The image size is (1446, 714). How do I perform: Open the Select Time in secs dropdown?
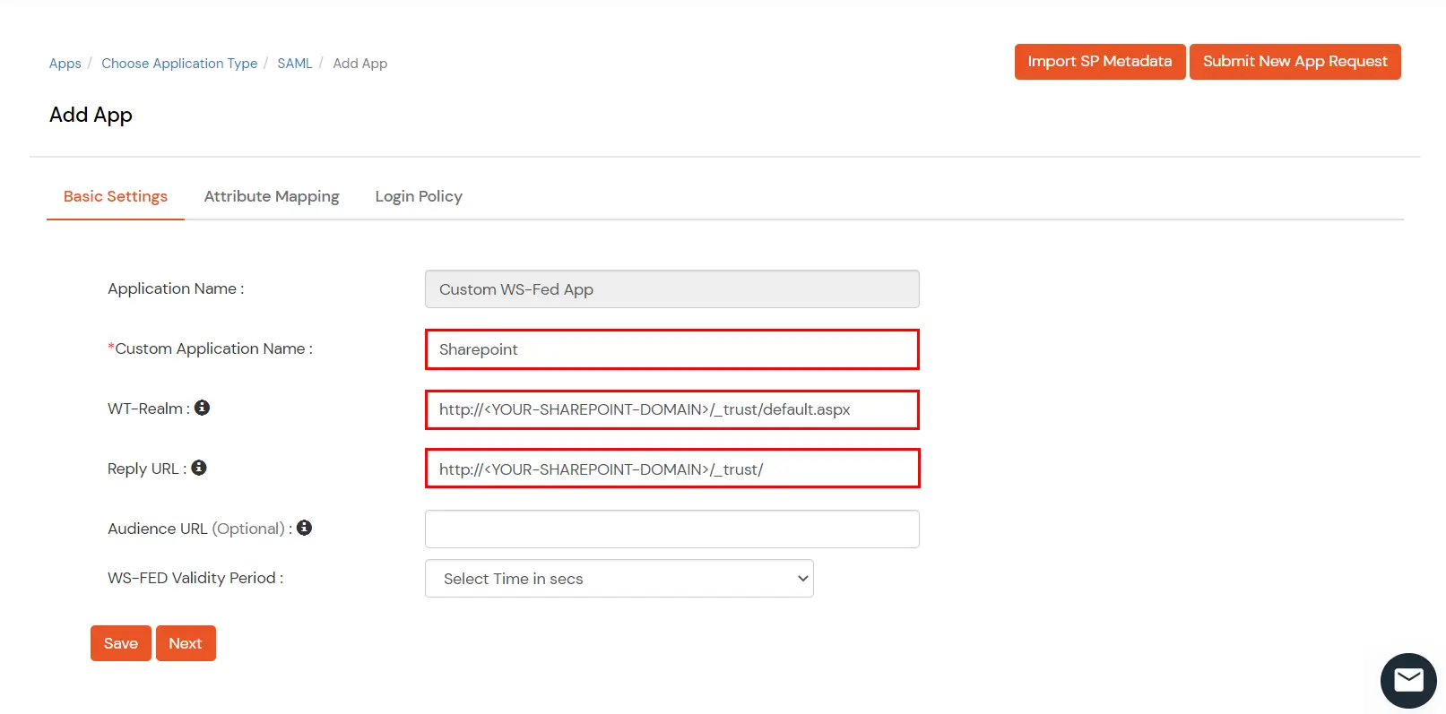[619, 579]
